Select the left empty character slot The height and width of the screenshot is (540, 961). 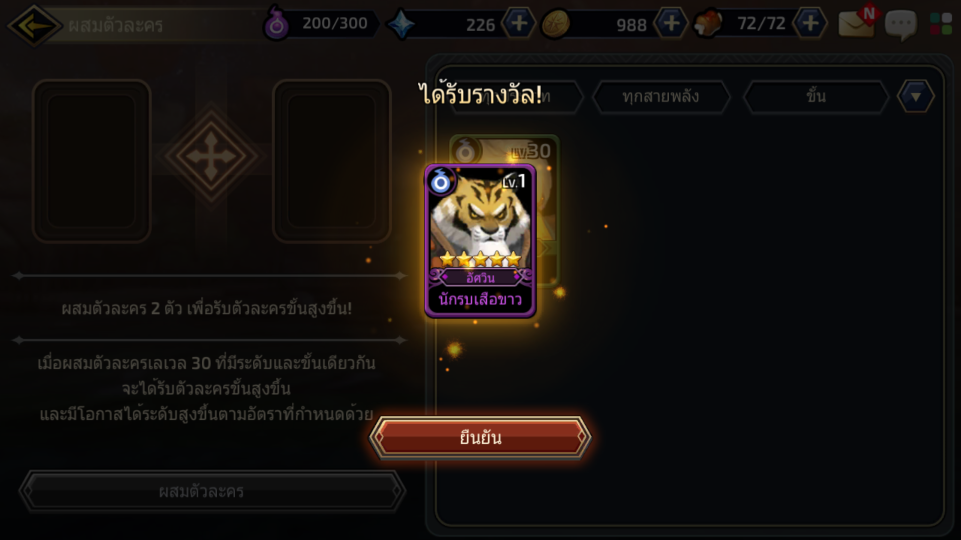pyautogui.click(x=92, y=161)
